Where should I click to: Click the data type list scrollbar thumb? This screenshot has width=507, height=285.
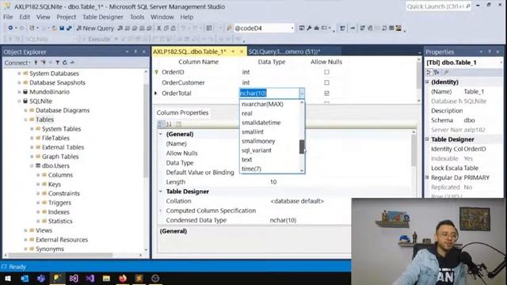point(302,146)
